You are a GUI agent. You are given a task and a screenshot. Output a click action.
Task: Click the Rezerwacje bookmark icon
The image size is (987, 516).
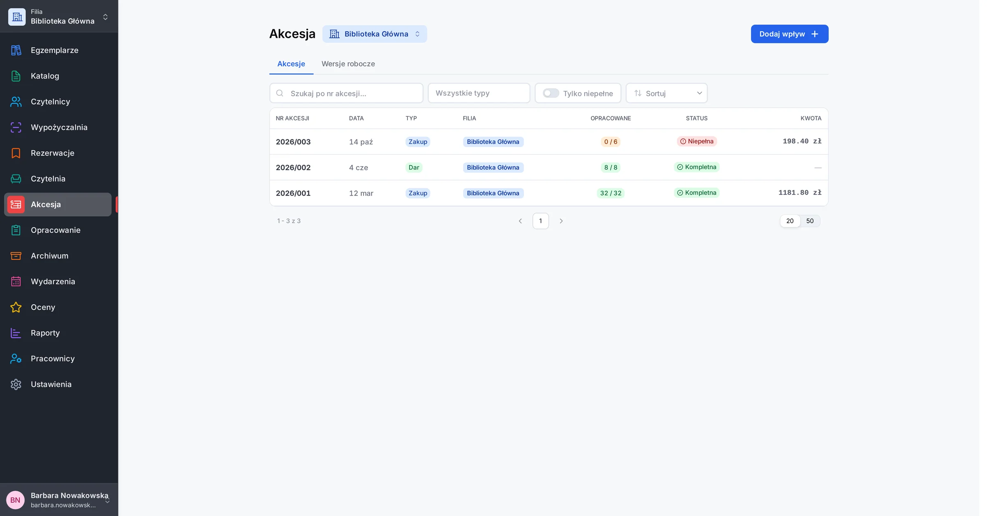(x=16, y=153)
